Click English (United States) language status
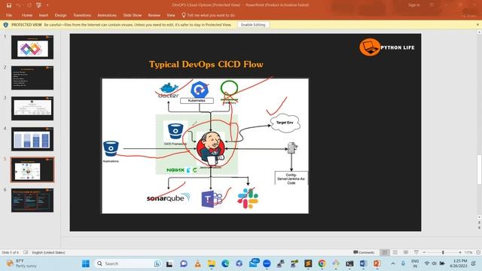Image resolution: width=482 pixels, height=271 pixels. coord(48,252)
